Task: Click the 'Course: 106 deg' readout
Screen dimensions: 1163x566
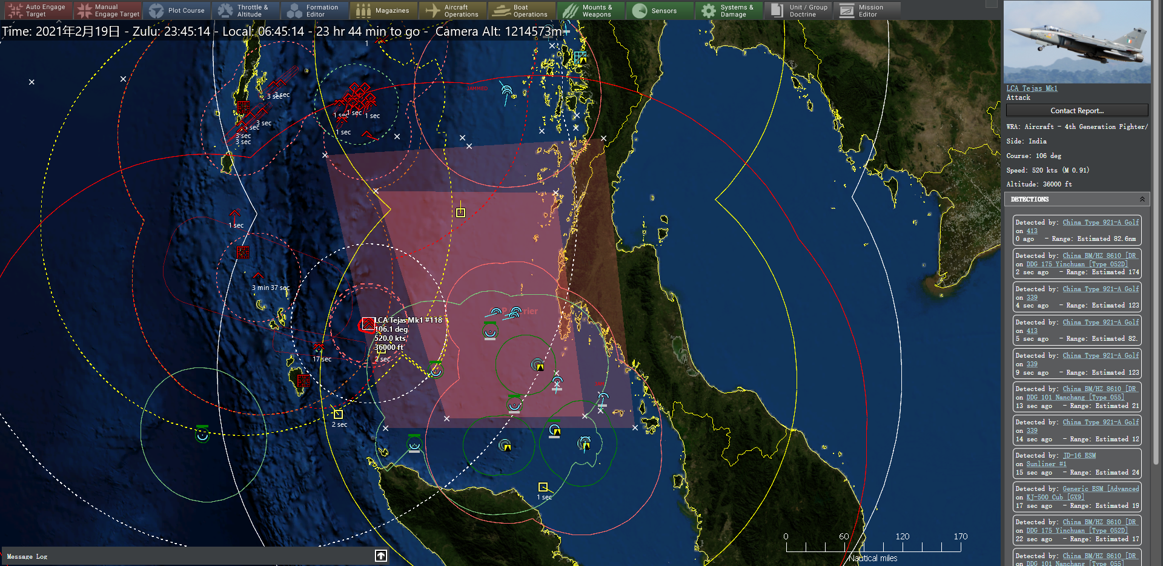Action: 1033,156
